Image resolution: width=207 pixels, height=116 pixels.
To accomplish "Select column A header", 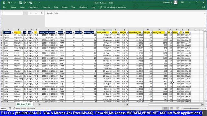I will click(9, 30).
